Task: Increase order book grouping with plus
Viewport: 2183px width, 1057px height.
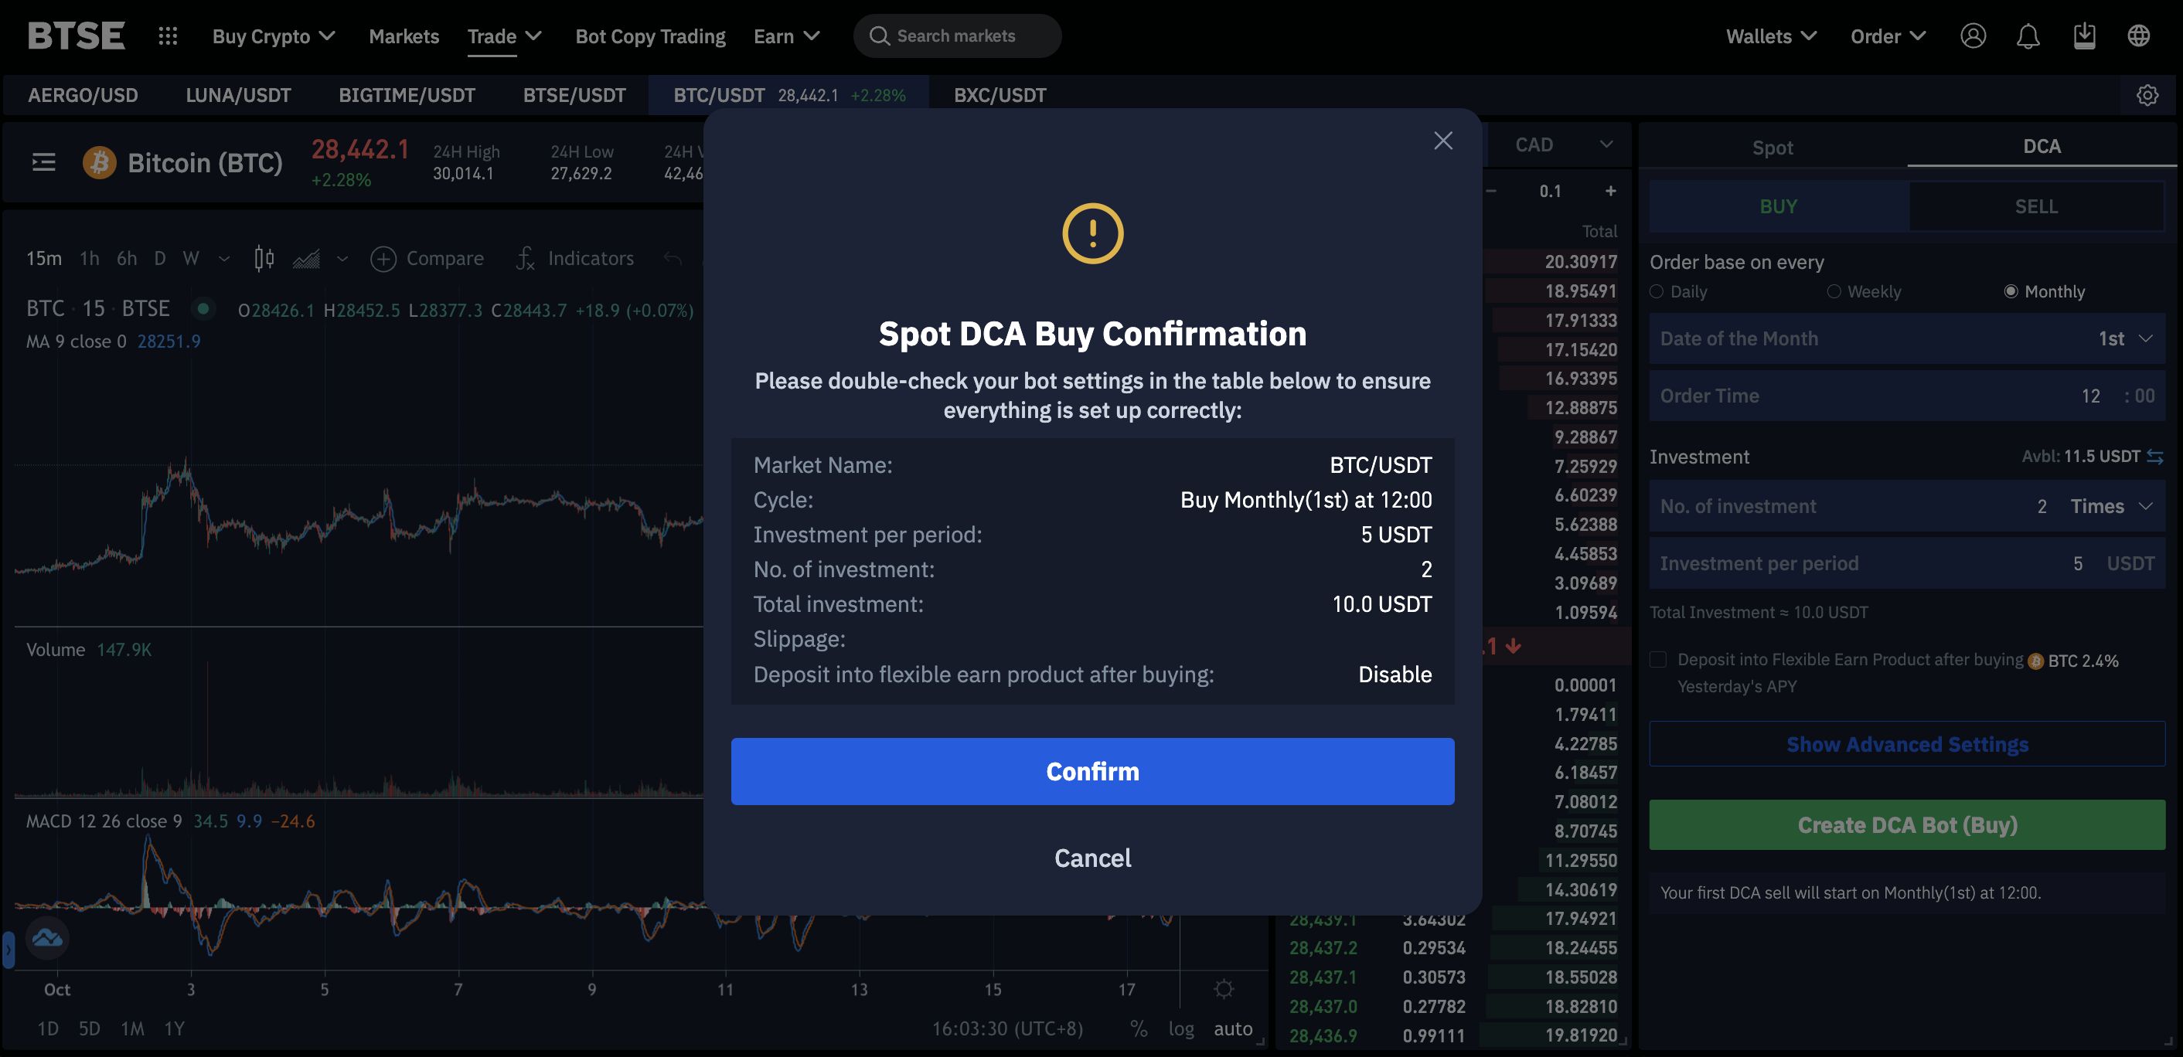Action: (x=1610, y=192)
